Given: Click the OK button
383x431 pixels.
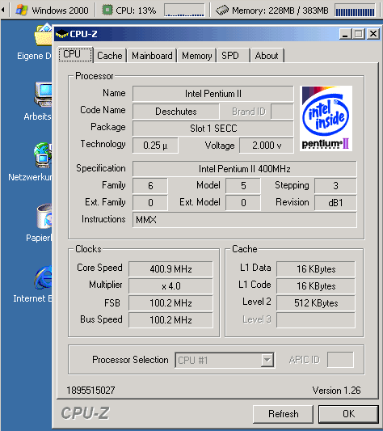Looking at the screenshot, I should (x=348, y=414).
